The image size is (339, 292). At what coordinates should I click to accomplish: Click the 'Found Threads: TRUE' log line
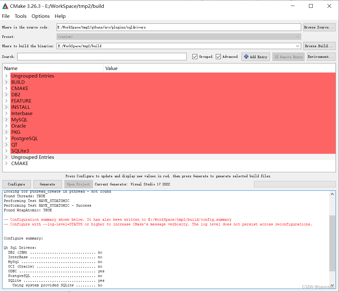click(24, 196)
